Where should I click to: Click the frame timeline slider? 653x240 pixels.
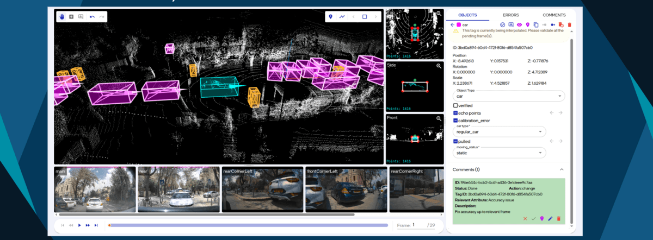[248, 225]
